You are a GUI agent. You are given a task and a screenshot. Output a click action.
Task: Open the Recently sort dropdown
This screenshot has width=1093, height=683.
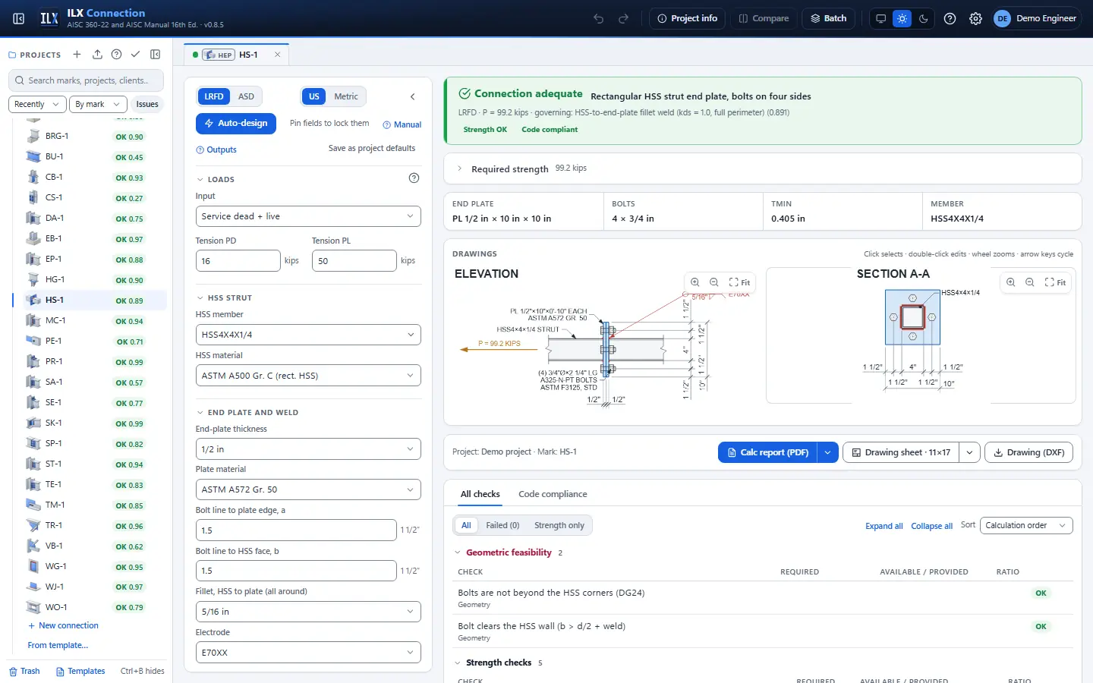click(x=37, y=104)
